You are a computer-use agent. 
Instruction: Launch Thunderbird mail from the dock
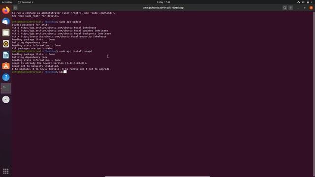6,21
